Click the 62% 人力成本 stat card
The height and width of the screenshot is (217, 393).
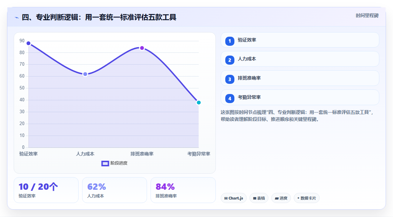[x=114, y=190]
